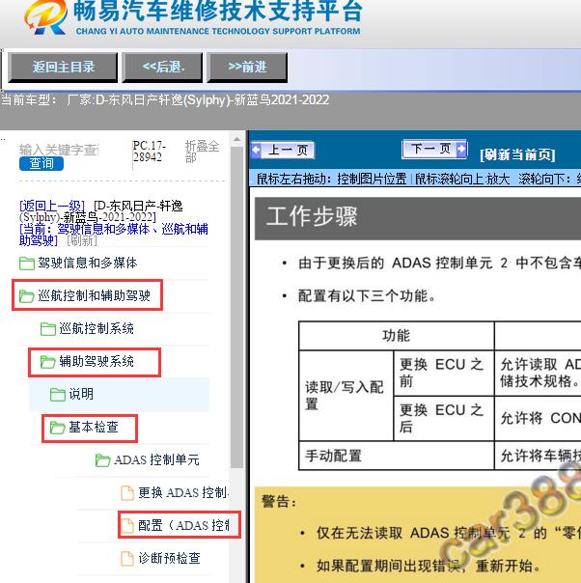Click the open folder icon beside 基本检查

[x=58, y=428]
